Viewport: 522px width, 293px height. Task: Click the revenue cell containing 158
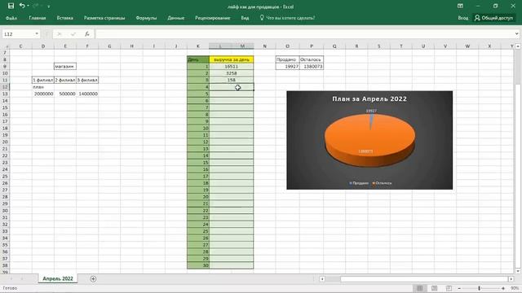point(232,80)
